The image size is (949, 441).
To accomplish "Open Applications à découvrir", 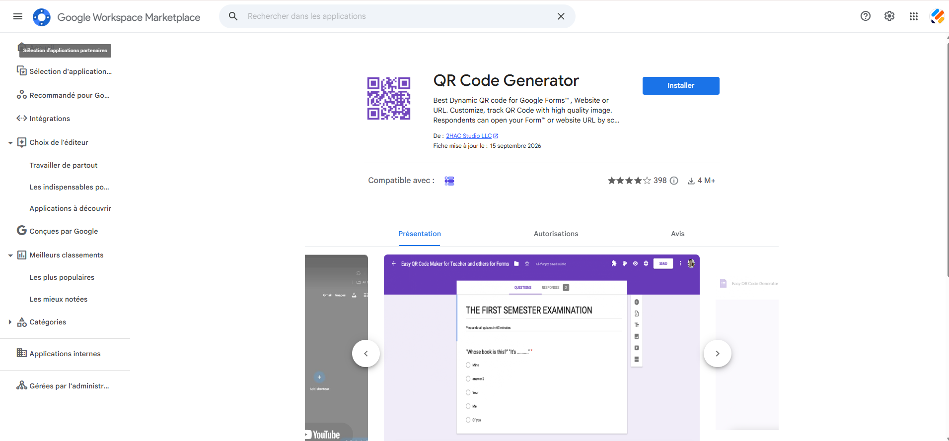I will point(70,208).
